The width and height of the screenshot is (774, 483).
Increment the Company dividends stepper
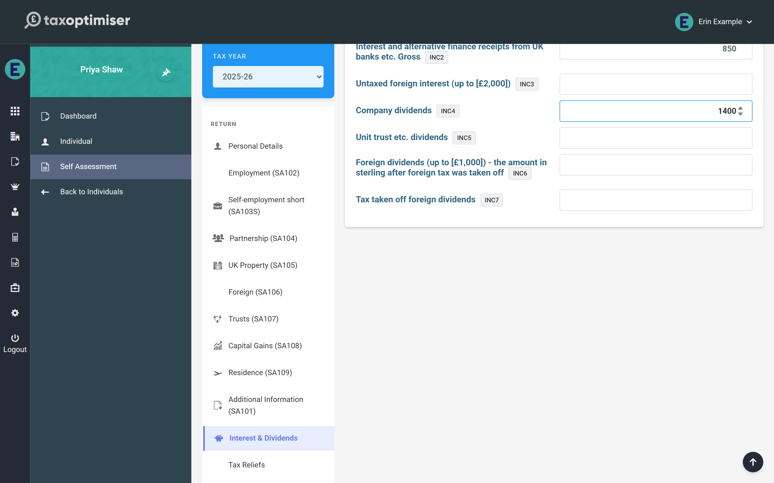[x=740, y=108]
